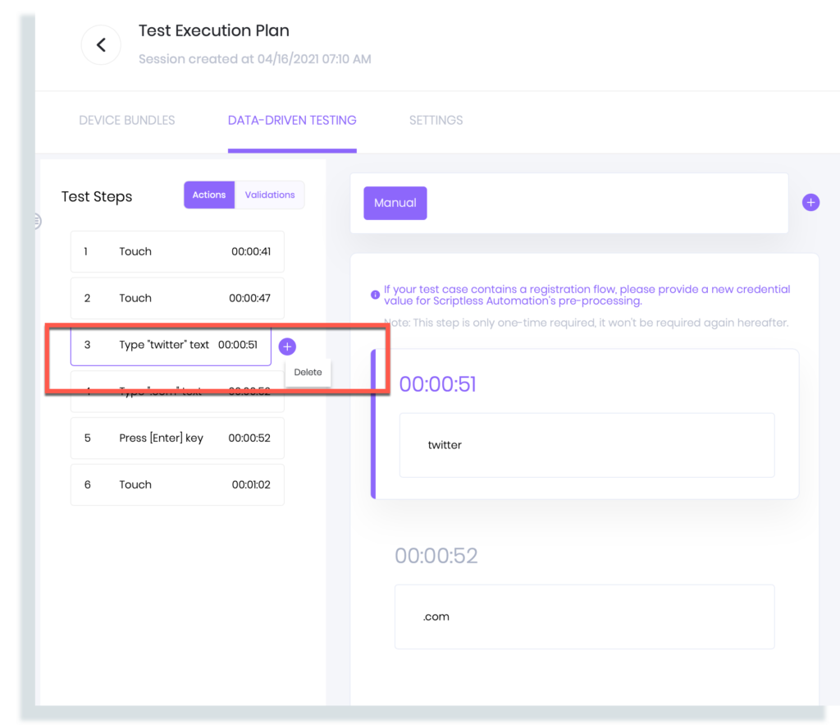Click the back arrow icon
Viewport: 840px width, 725px height.
101,45
